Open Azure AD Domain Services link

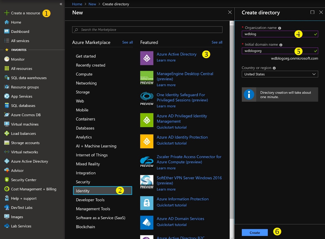click(180, 219)
